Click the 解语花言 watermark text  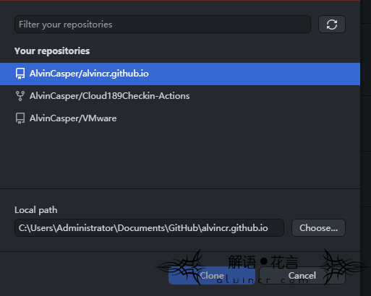263,262
